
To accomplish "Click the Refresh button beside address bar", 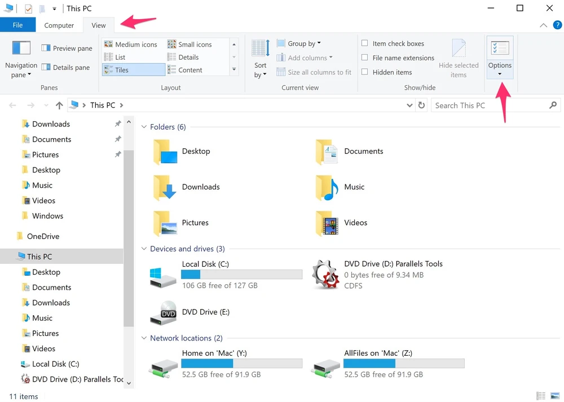I will [x=421, y=105].
